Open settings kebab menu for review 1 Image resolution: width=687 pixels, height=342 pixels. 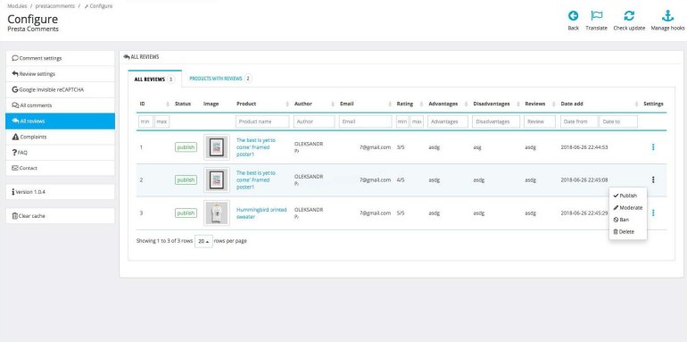click(653, 147)
